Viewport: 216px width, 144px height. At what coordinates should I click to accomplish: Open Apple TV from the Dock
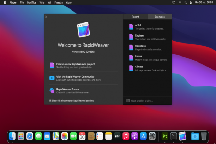[x=117, y=136]
